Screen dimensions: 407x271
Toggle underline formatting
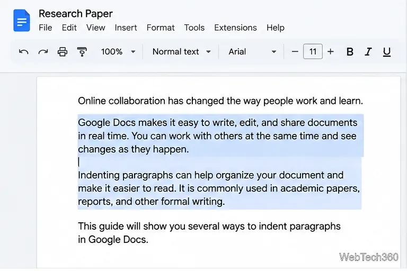[x=387, y=52]
